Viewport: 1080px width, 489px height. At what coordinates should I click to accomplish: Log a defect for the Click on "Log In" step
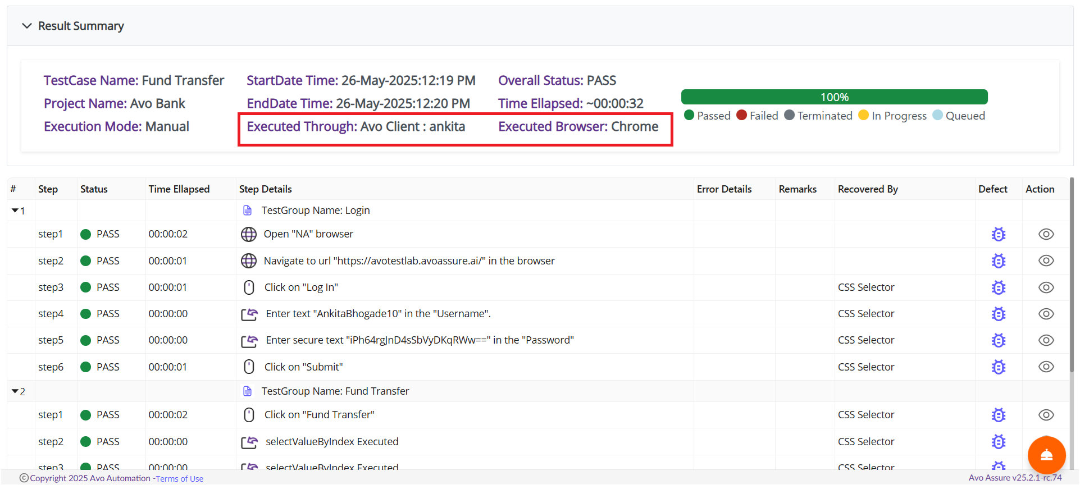[x=998, y=287]
